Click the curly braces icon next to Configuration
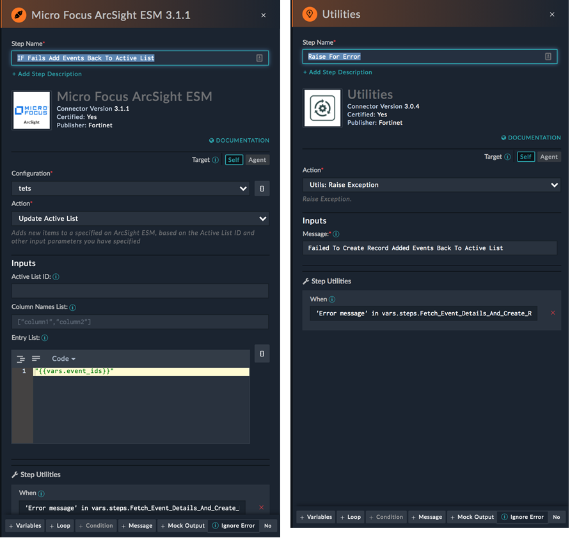The image size is (570, 538). (262, 189)
